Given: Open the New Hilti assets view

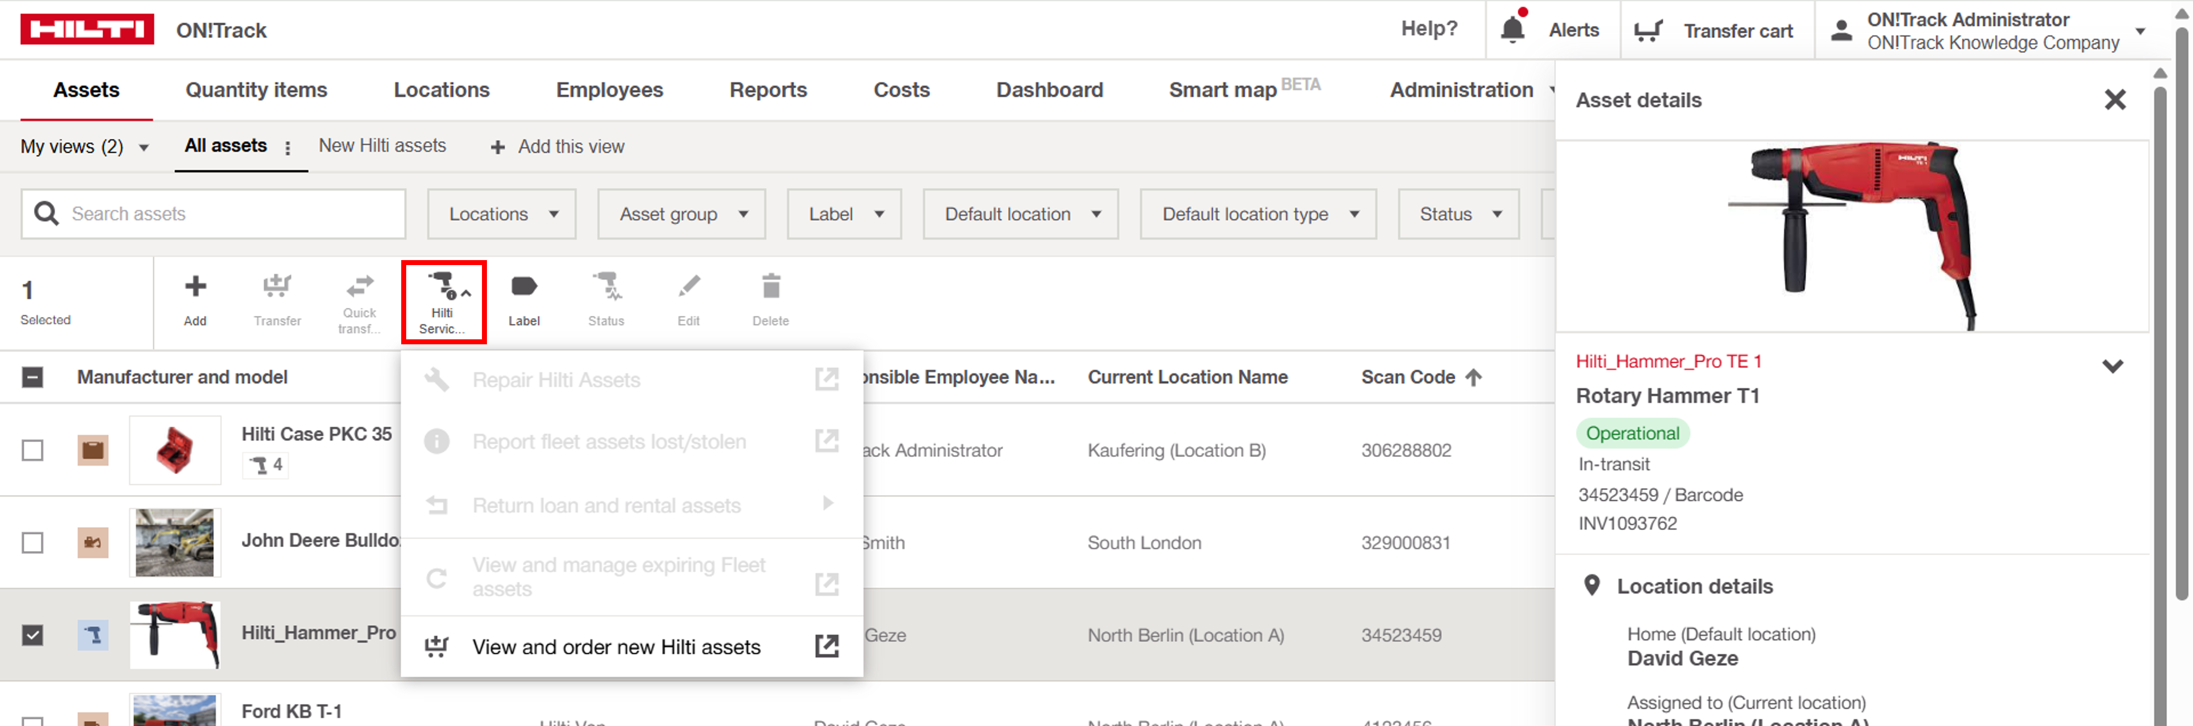Looking at the screenshot, I should (382, 145).
